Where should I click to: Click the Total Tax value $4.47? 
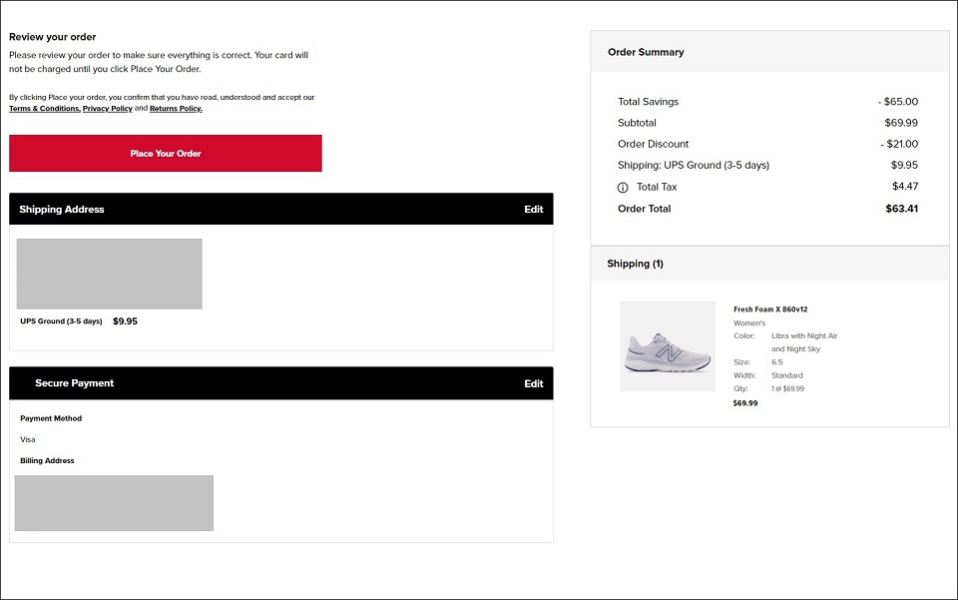click(x=905, y=187)
